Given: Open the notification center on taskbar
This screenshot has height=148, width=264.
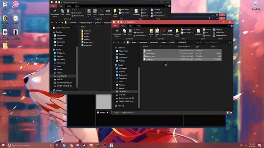Looking at the screenshot, I should [x=259, y=145].
